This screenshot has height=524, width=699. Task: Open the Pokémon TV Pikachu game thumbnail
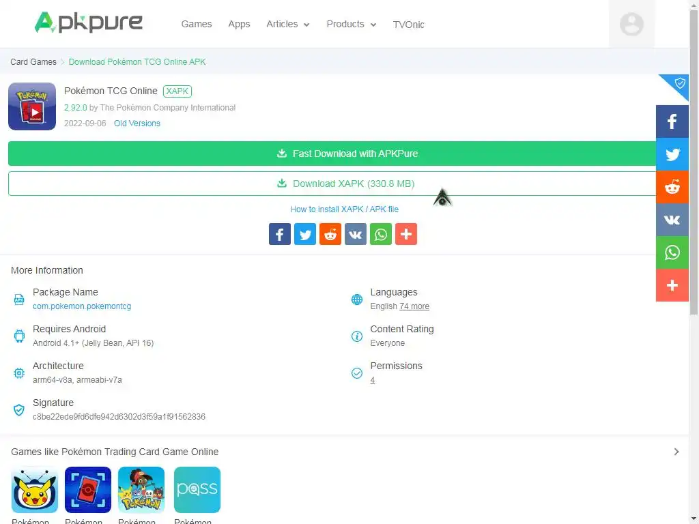pos(34,490)
